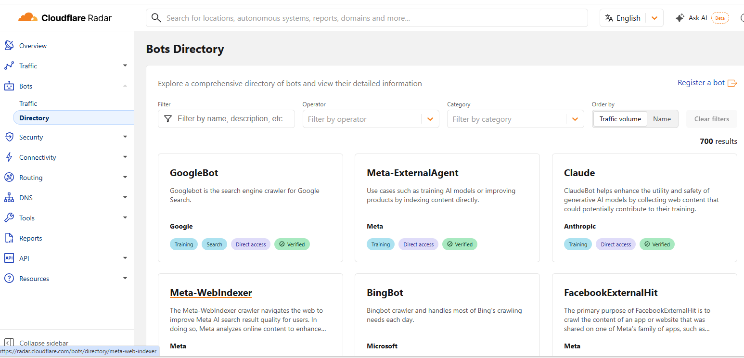Viewport: 744px width, 358px height.
Task: Click the Connectivity lightning icon
Action: [9, 157]
